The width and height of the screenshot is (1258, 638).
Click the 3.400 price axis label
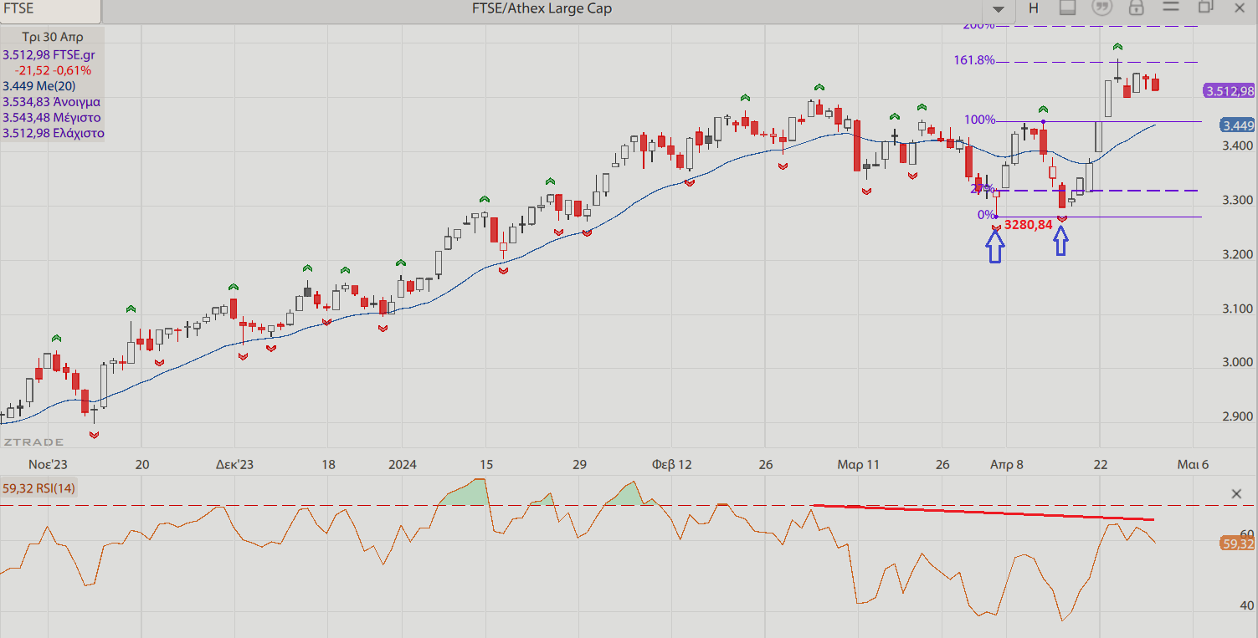1238,145
